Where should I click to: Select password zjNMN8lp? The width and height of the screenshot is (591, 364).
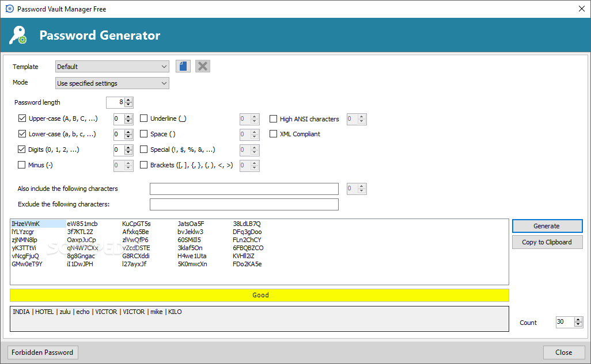coord(24,240)
